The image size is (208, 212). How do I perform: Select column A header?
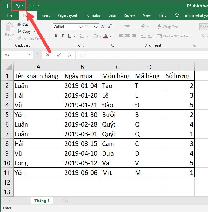38,67
